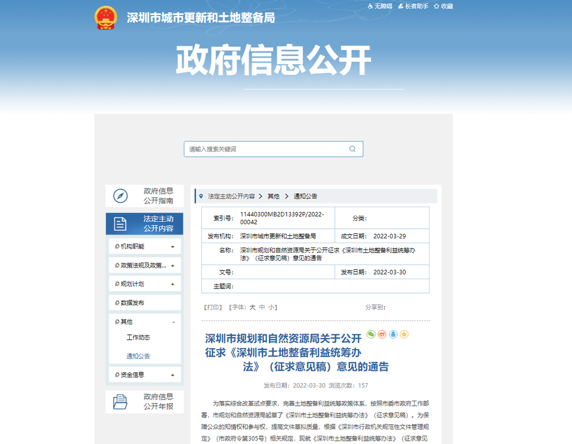Open 工作动态 submenu item
The height and width of the screenshot is (444, 572).
pyautogui.click(x=138, y=338)
